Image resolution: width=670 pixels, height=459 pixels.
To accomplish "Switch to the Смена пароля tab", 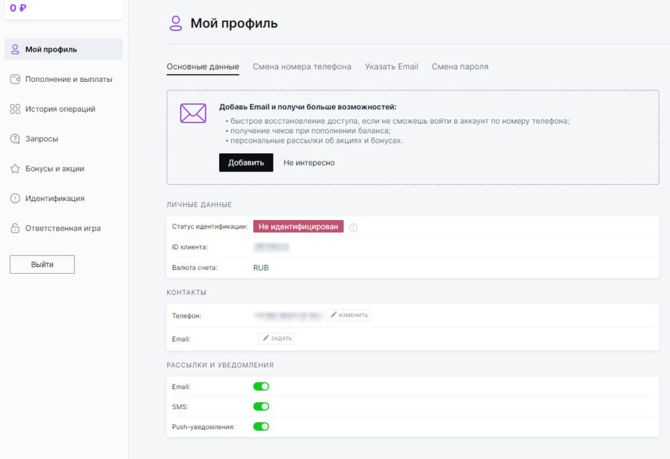I will coord(460,67).
